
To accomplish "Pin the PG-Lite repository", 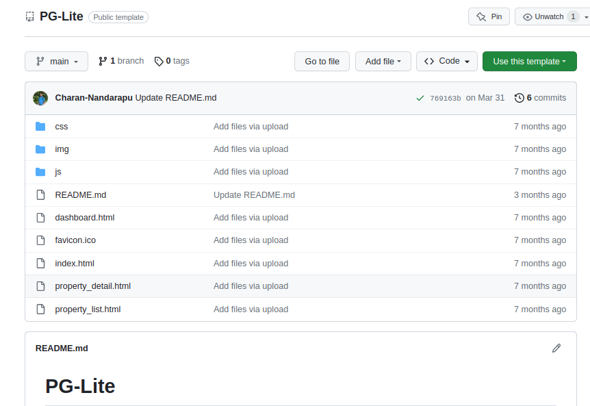I will (x=489, y=16).
